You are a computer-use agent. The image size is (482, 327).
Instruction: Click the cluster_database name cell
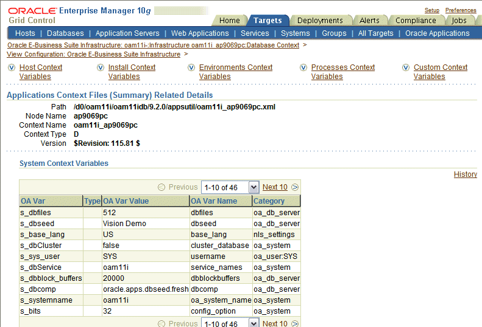[x=221, y=246]
